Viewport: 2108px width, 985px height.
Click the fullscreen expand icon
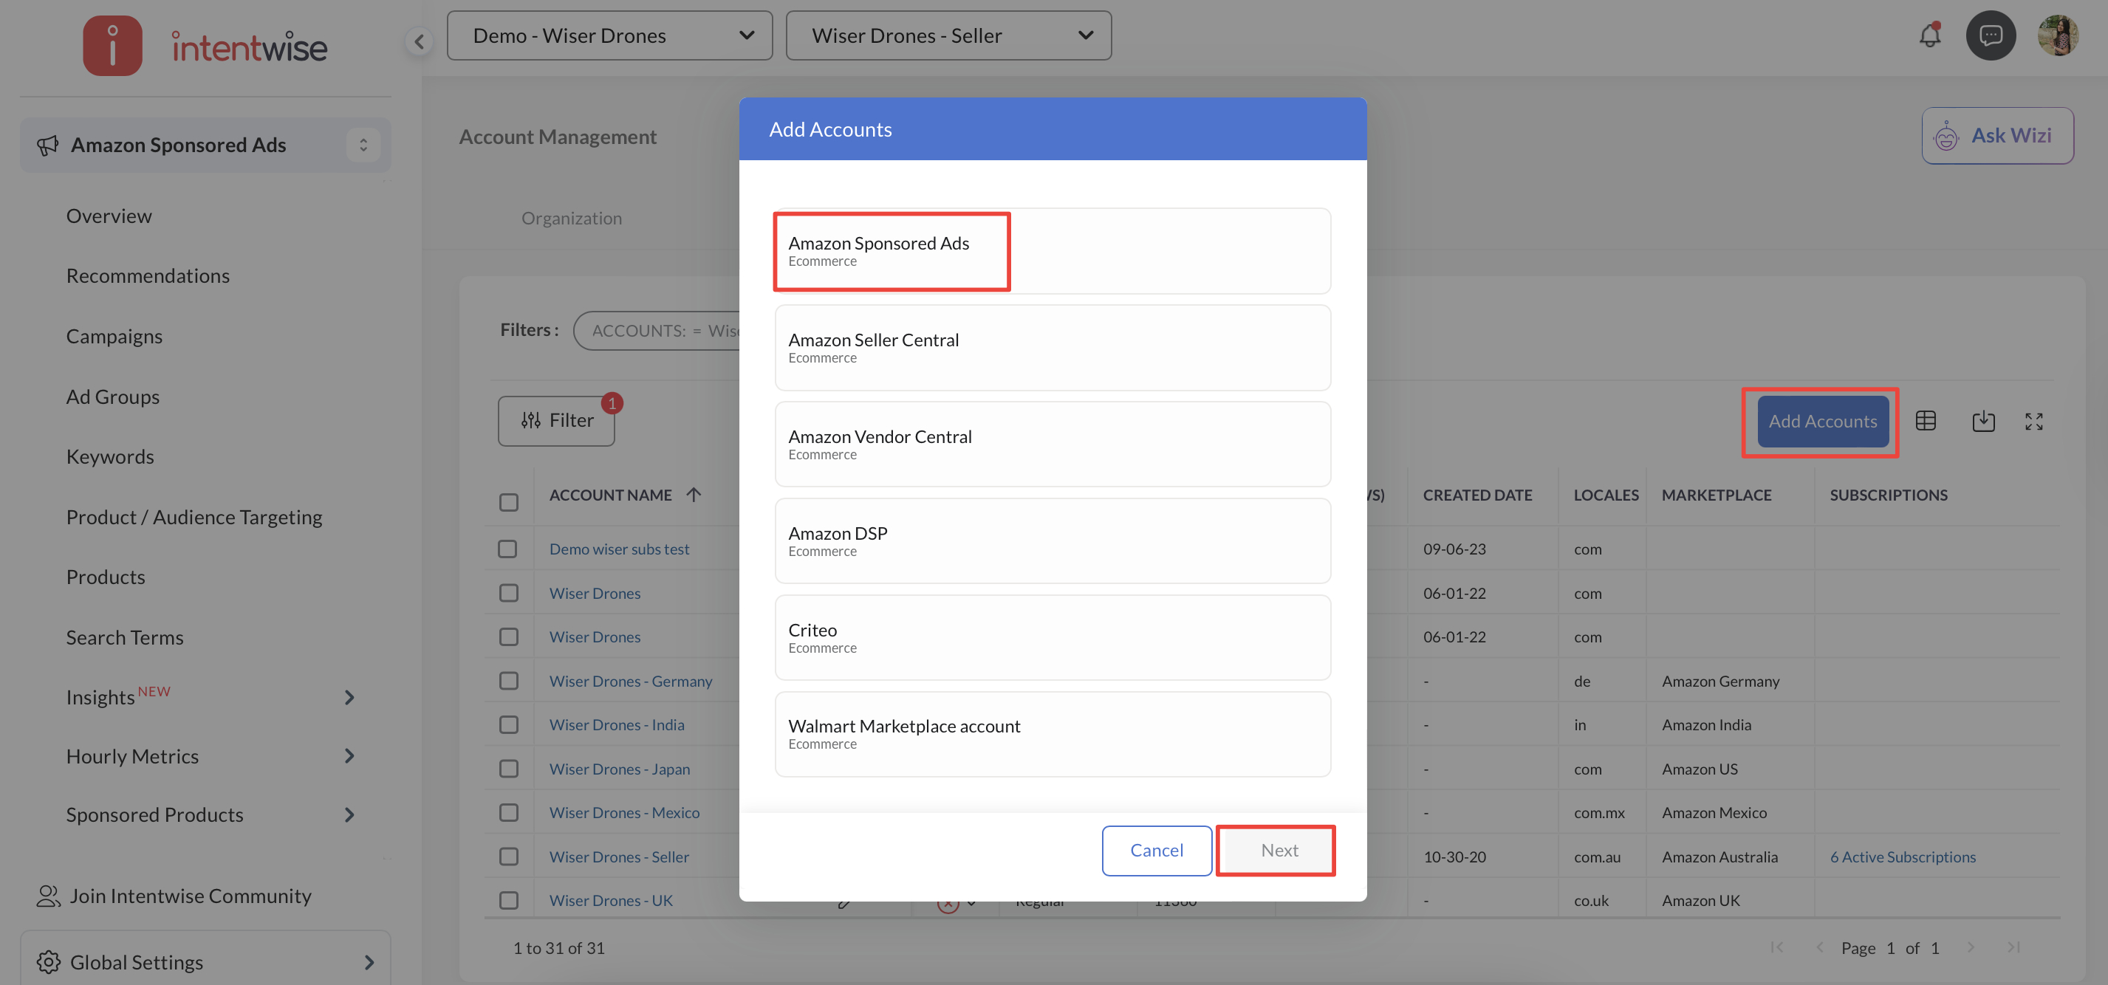tap(2033, 422)
